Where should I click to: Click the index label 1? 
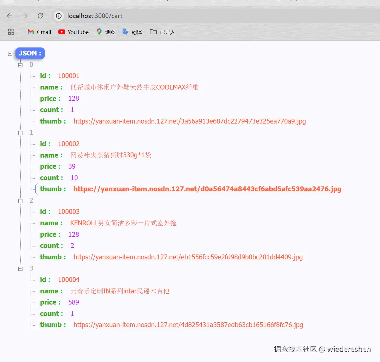(31, 132)
